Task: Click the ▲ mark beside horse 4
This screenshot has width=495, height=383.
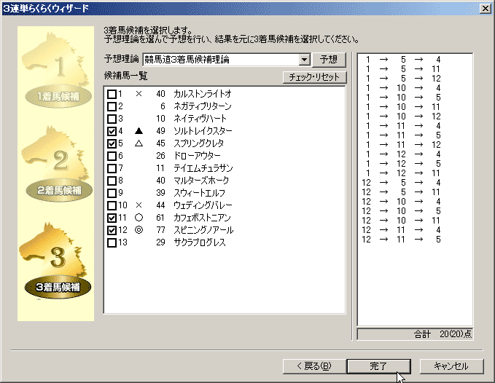Action: 139,131
